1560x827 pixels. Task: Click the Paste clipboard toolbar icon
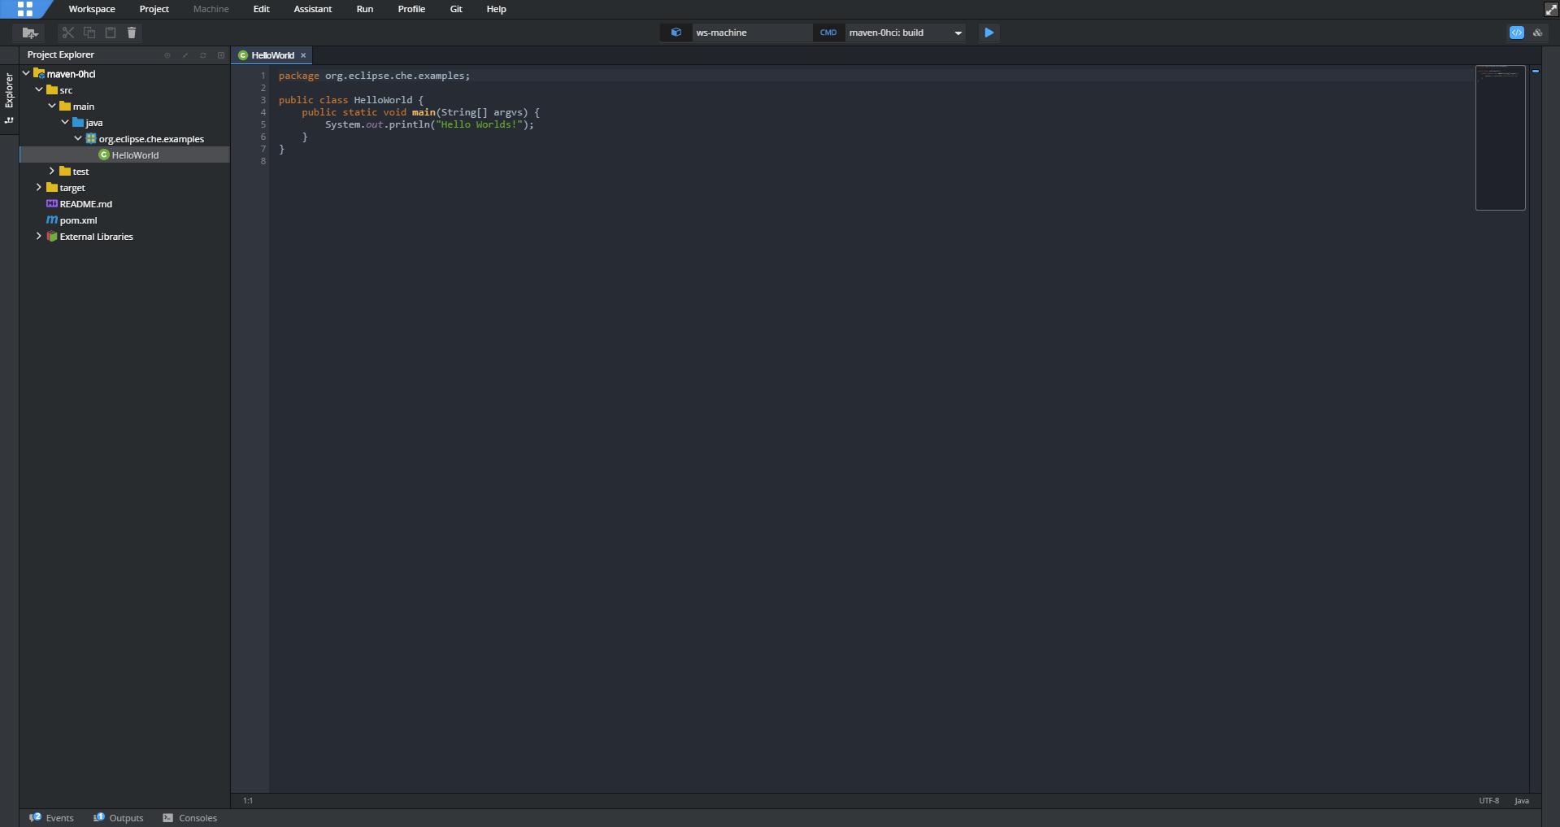111,33
